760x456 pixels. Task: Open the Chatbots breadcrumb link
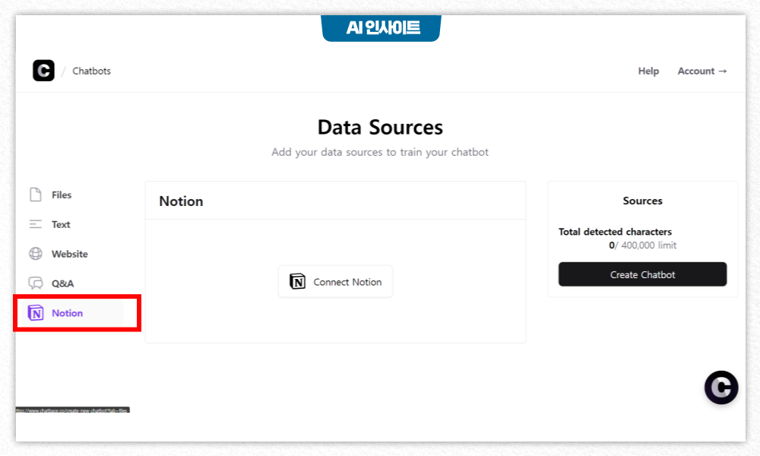pos(92,71)
